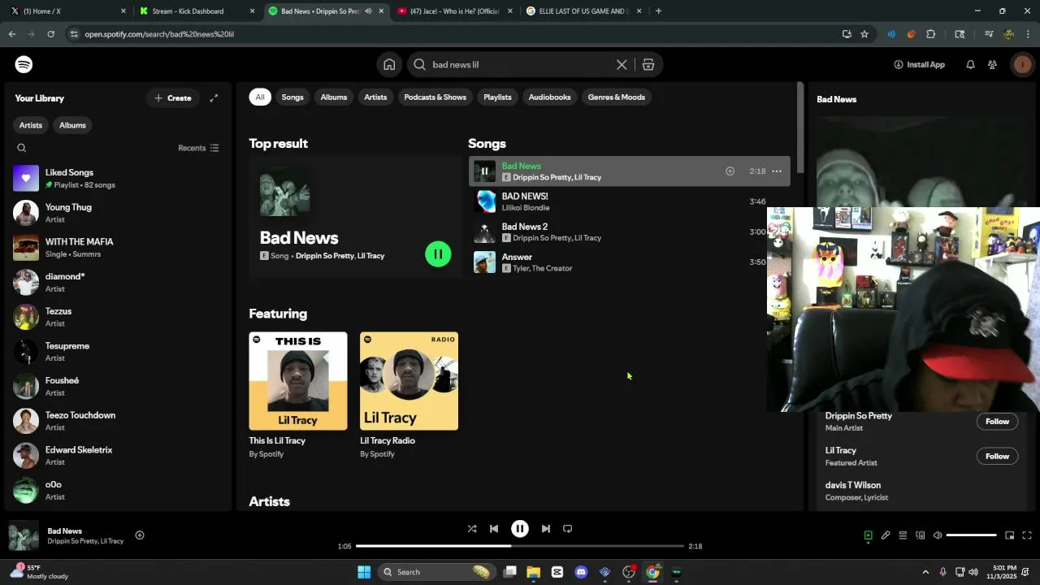Image resolution: width=1040 pixels, height=585 pixels.
Task: Open Young Thug in Your Library
Action: click(x=117, y=213)
